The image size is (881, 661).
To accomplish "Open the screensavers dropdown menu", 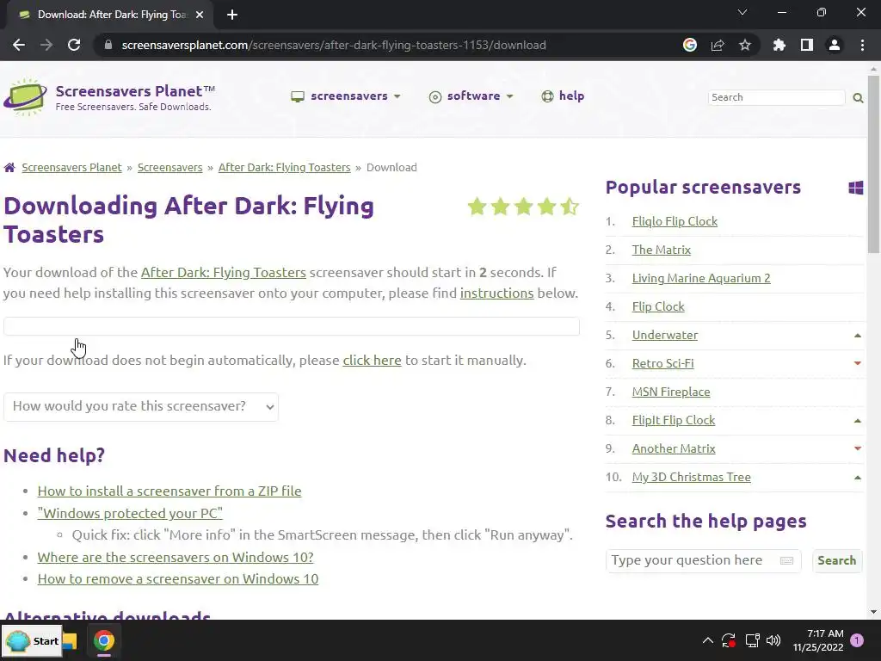I will pos(346,96).
